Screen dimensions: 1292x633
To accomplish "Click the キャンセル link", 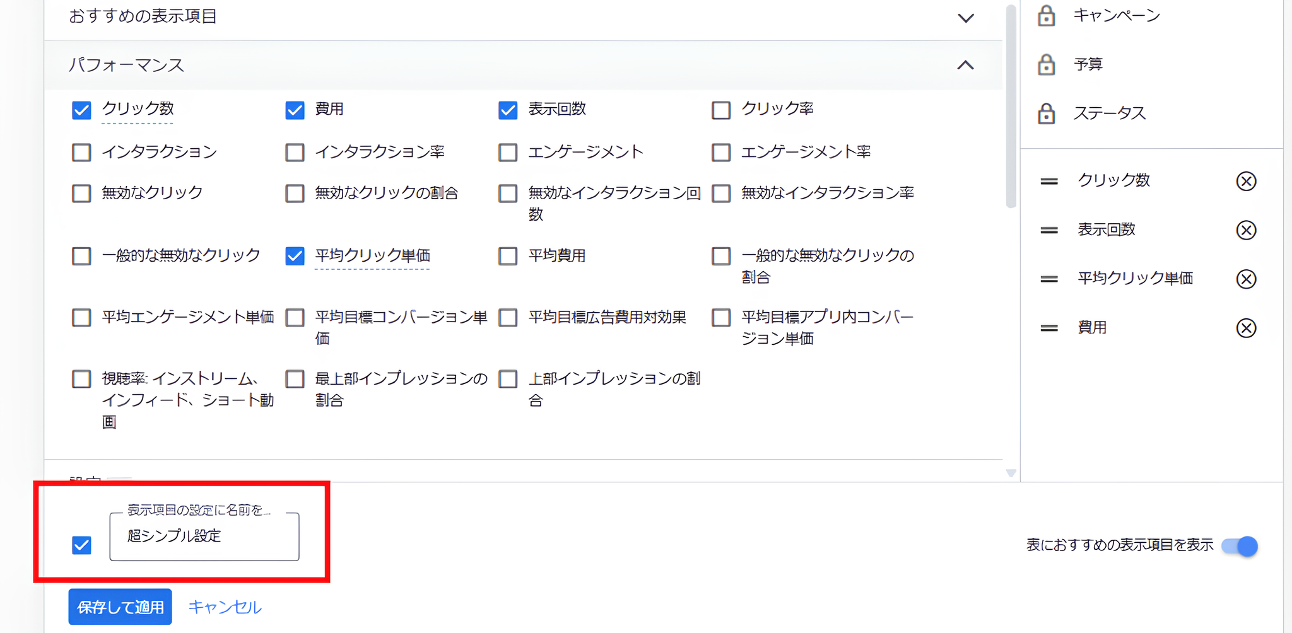I will (224, 607).
